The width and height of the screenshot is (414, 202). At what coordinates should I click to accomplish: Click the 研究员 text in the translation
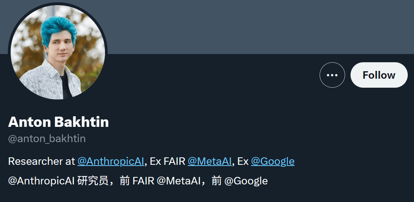coord(93,181)
